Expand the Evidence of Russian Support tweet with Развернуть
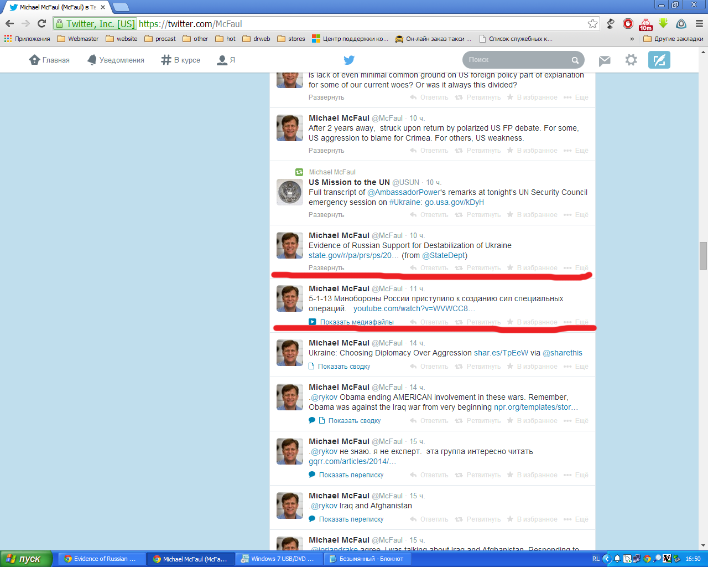Screen dimensions: 708x567 click(x=326, y=268)
